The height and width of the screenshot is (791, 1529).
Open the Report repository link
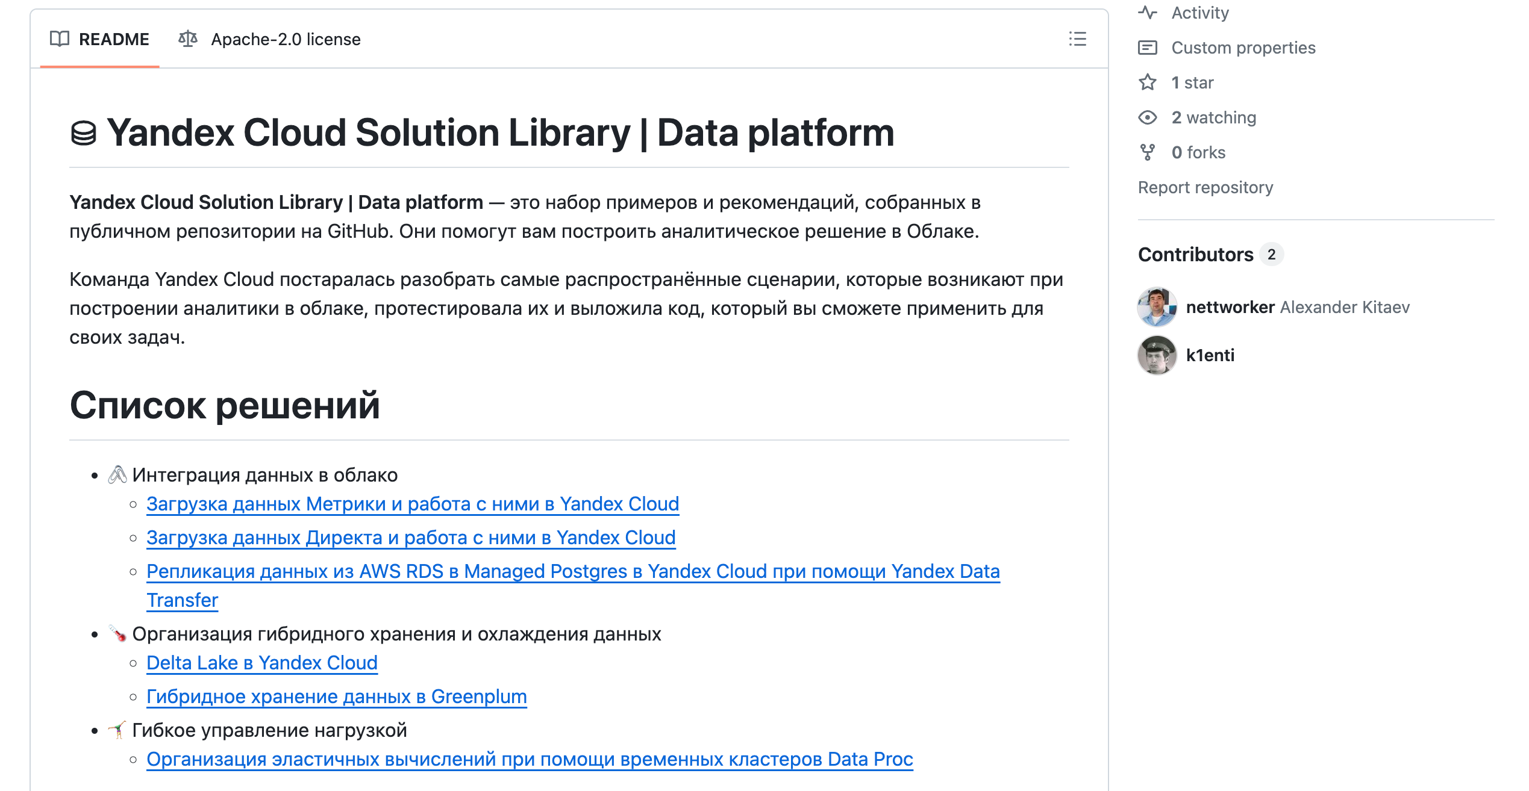click(x=1205, y=187)
